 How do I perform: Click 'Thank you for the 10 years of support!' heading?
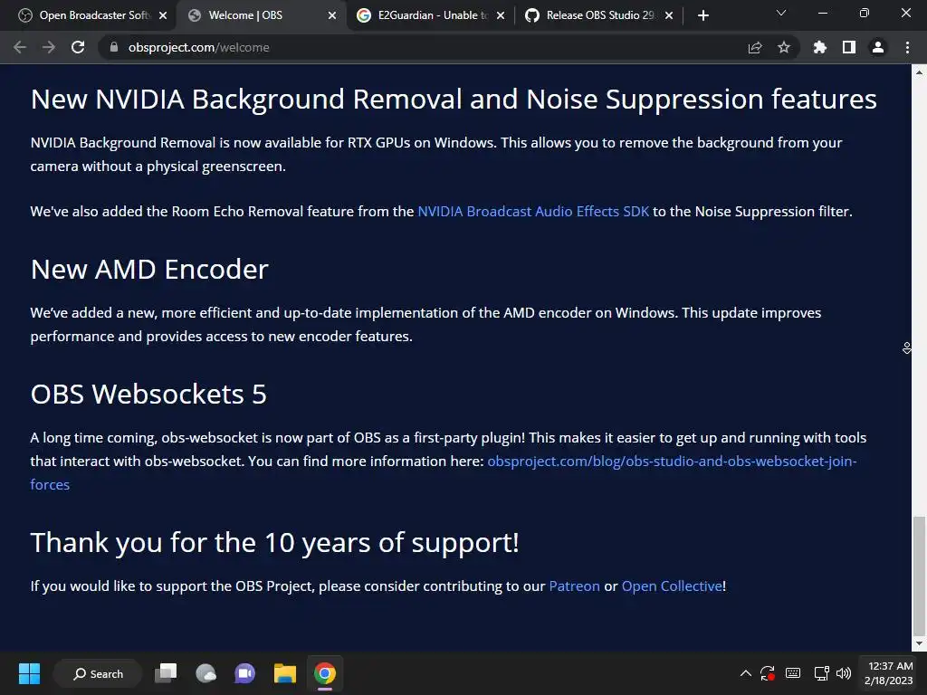click(275, 543)
